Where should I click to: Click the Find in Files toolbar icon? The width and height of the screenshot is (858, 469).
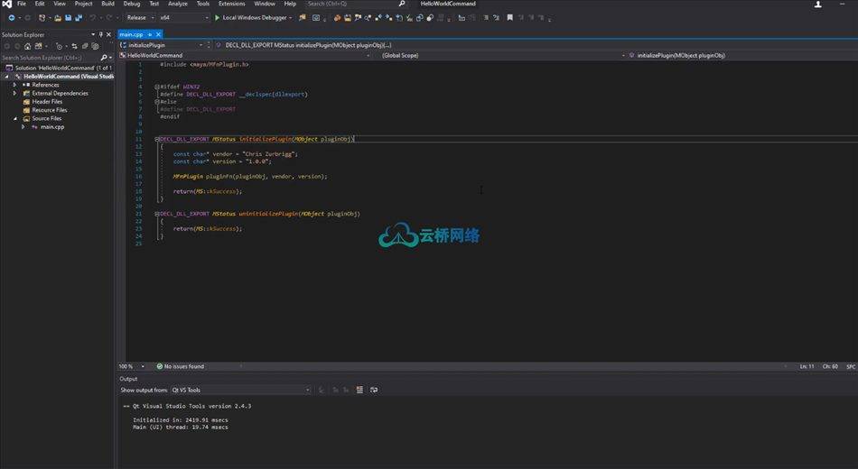click(x=303, y=17)
